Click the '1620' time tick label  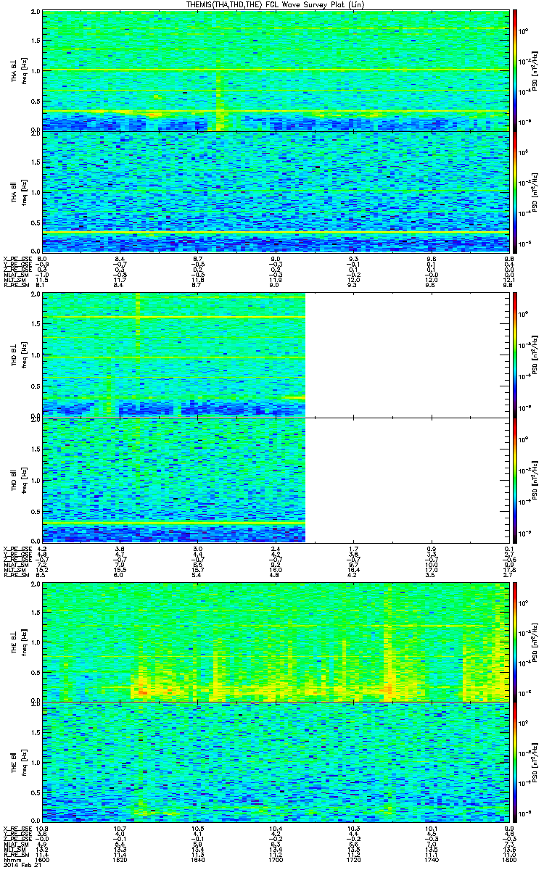coord(120,861)
